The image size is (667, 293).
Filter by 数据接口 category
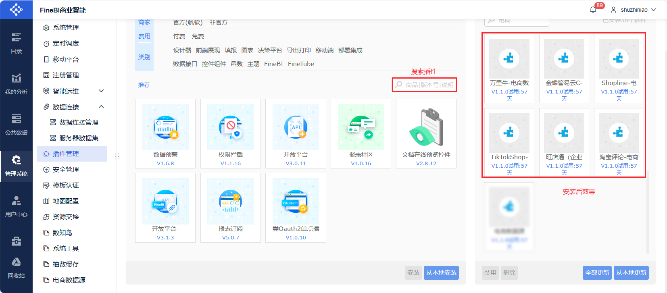click(x=185, y=64)
